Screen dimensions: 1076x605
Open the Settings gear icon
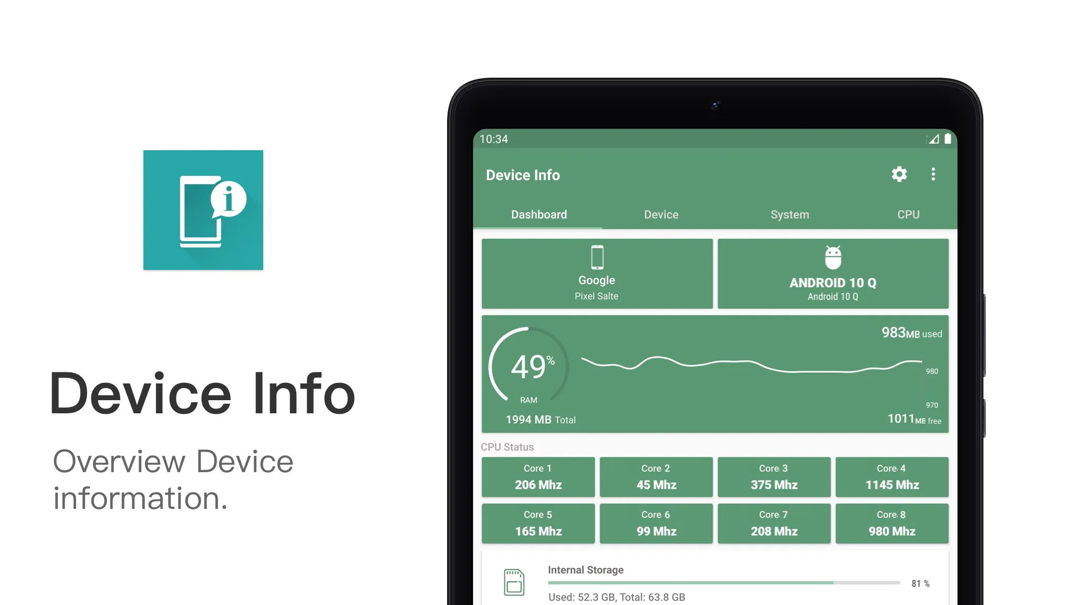coord(899,174)
